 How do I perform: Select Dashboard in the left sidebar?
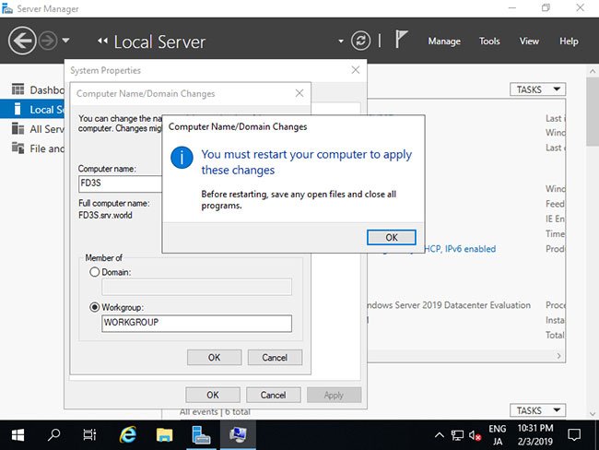pos(32,89)
